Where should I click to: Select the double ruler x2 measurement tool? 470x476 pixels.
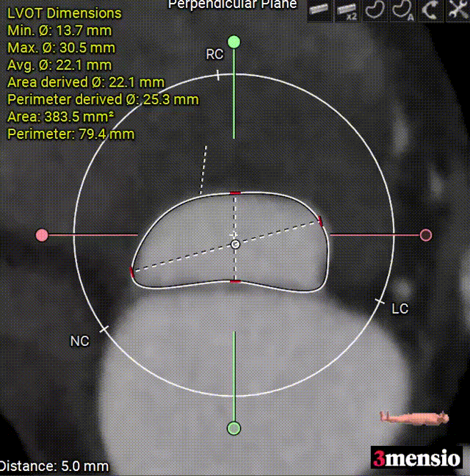click(x=347, y=9)
